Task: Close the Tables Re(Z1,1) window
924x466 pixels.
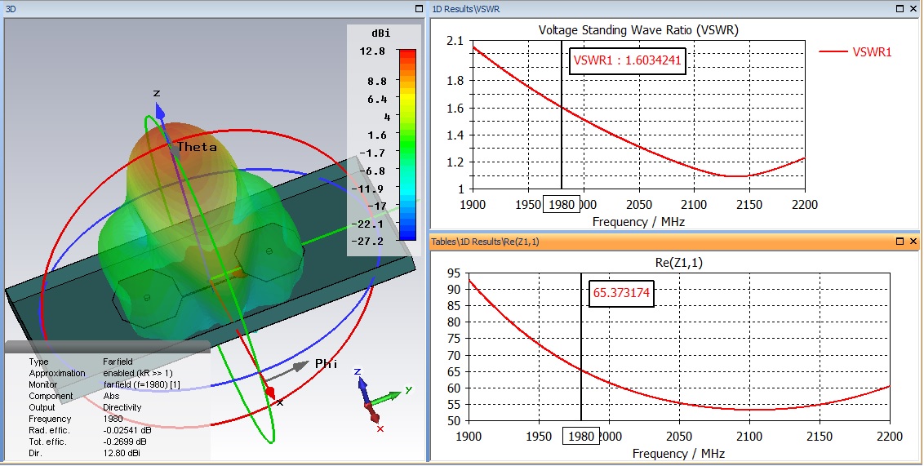Action: [913, 241]
